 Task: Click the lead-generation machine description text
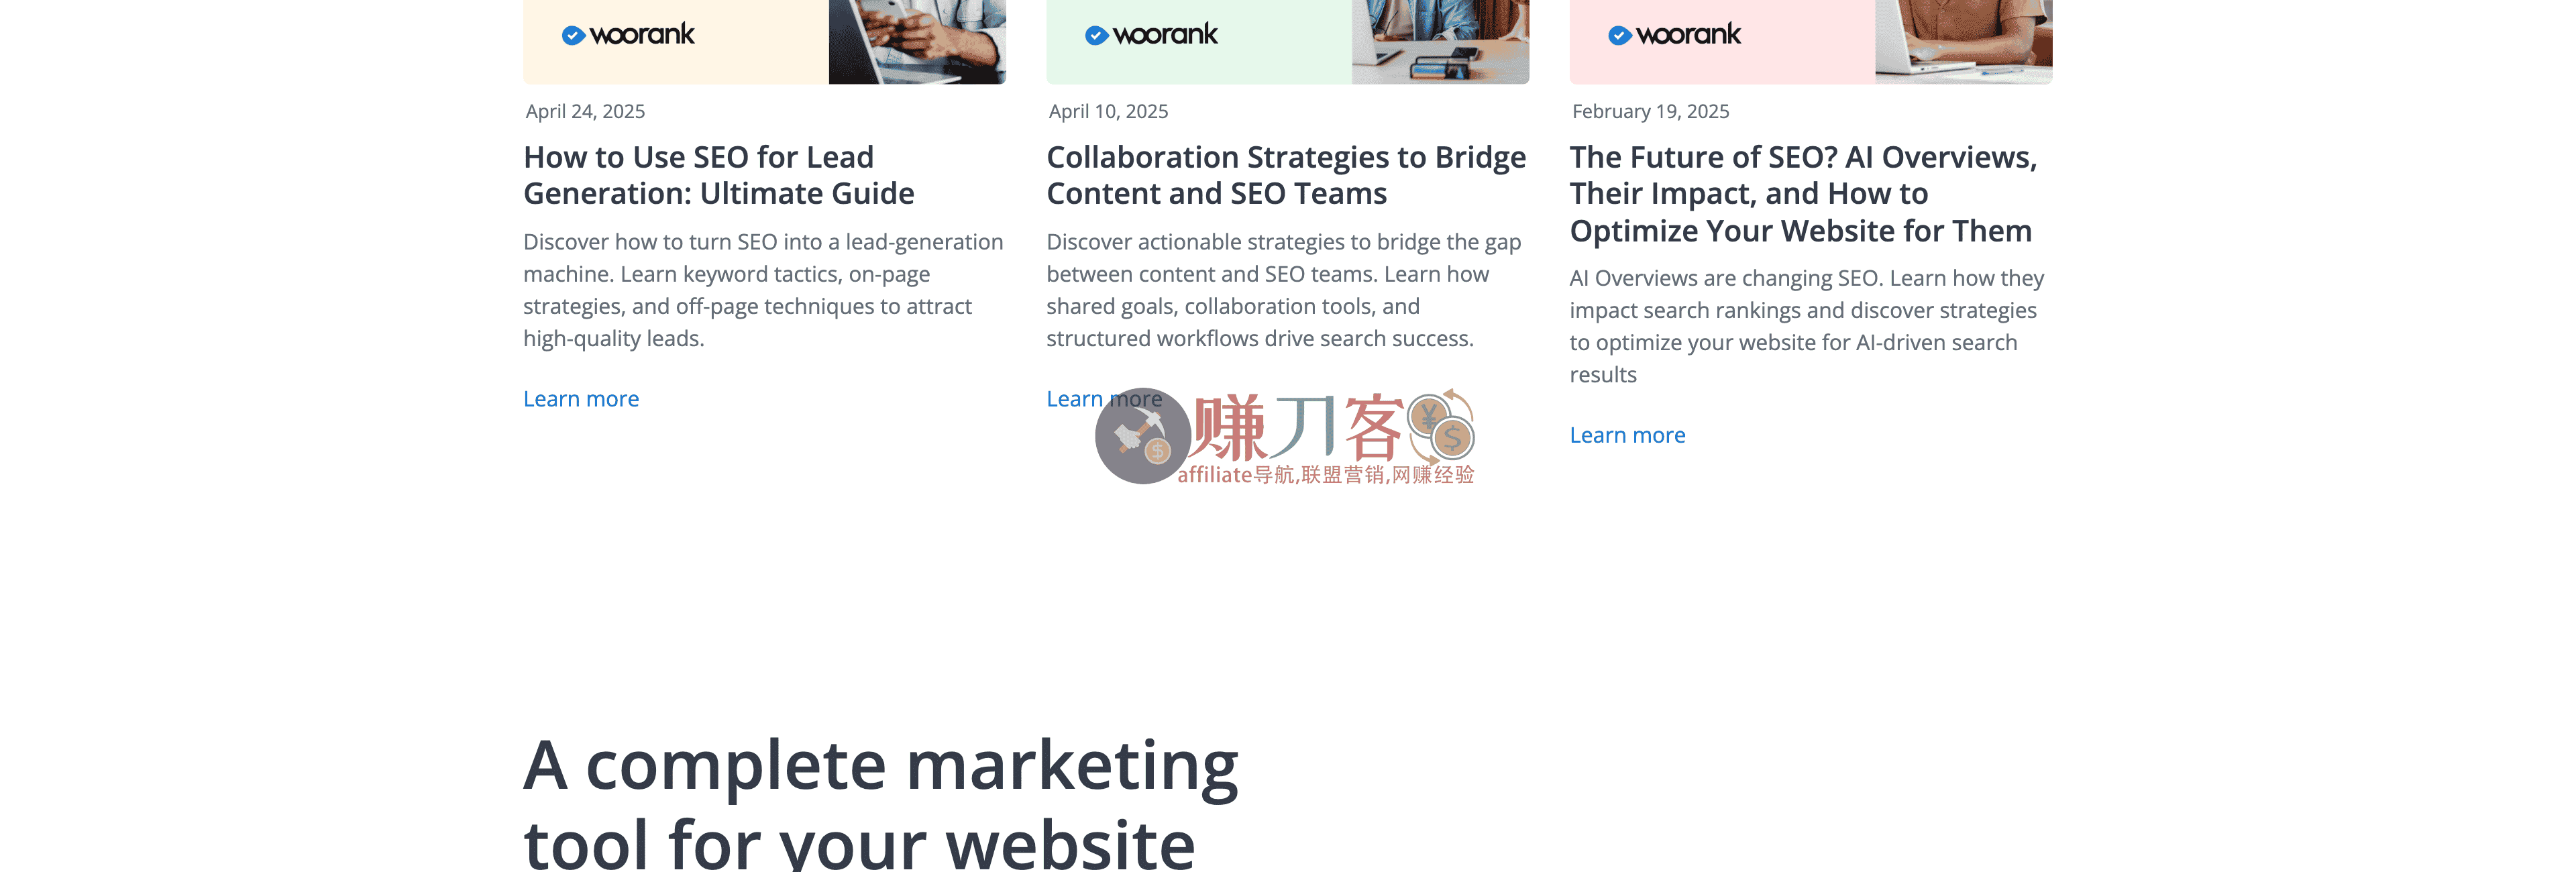click(x=763, y=290)
